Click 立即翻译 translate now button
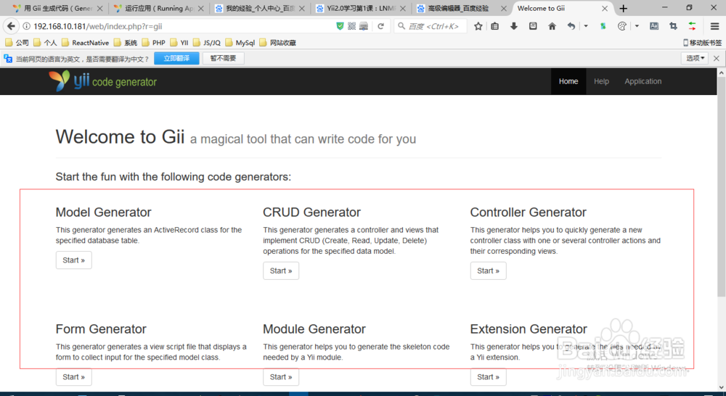Image resolution: width=726 pixels, height=396 pixels. click(176, 58)
